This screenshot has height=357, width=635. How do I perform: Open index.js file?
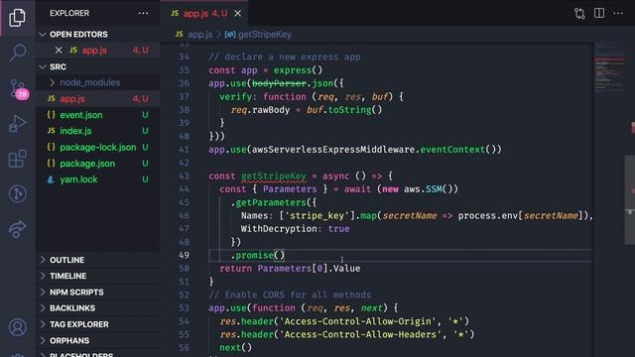98,131
